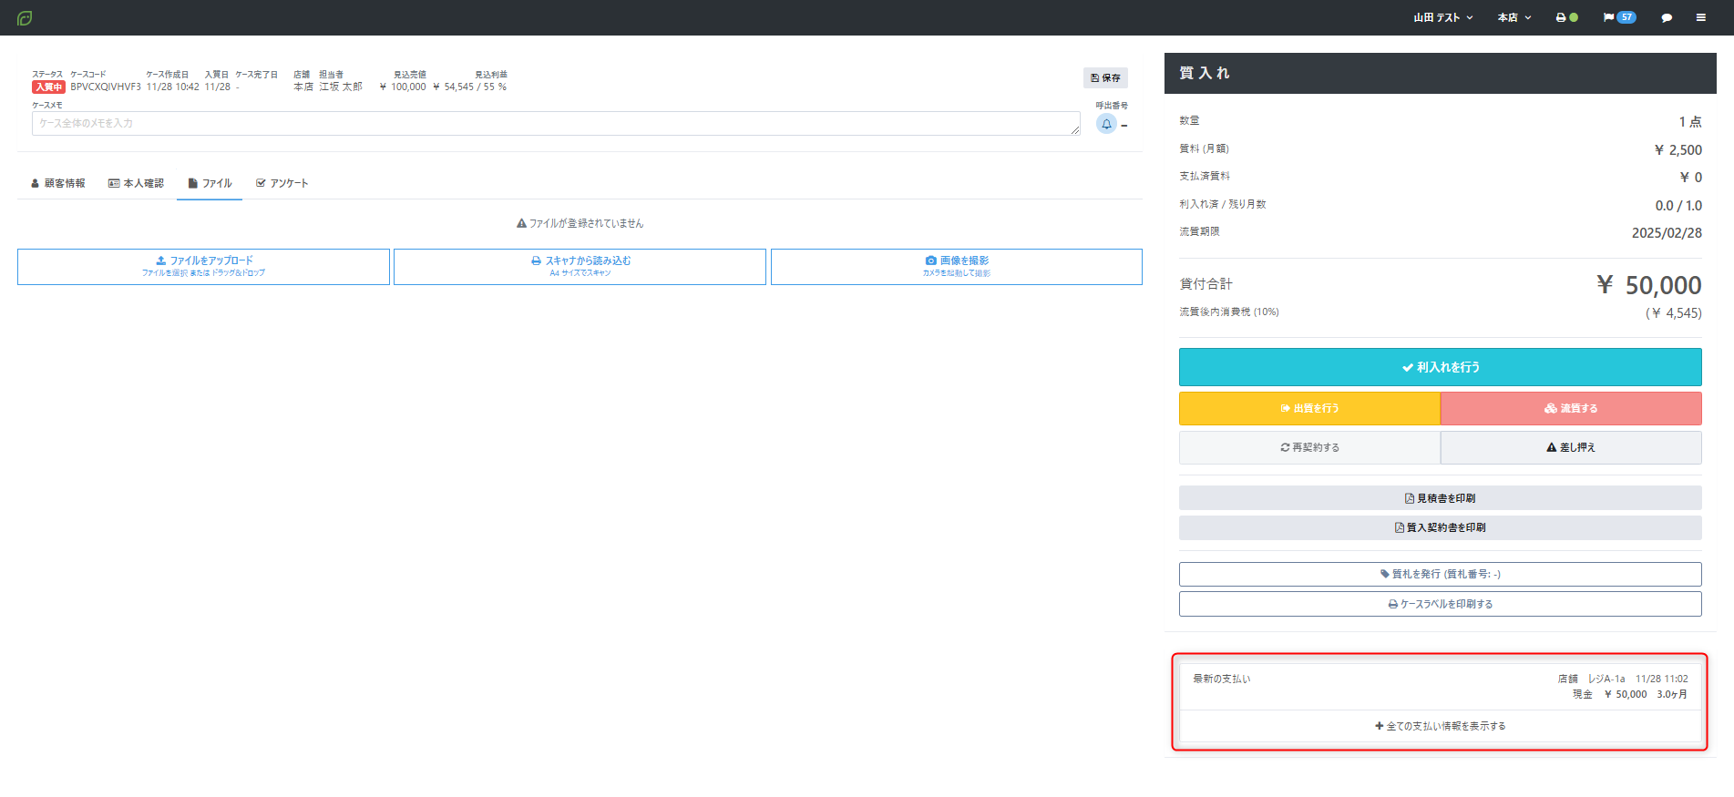Click into the ケースメモ memo field
1734x797 pixels.
click(556, 123)
